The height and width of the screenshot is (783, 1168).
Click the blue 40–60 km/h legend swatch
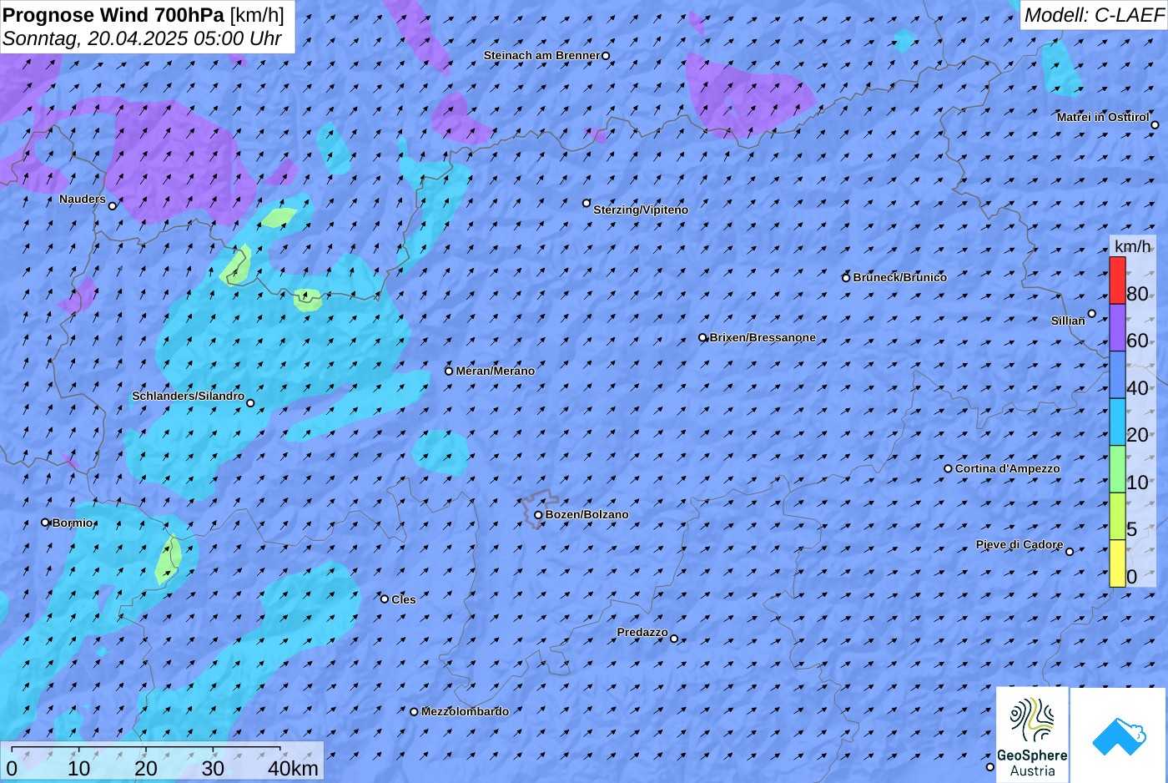1117,375
